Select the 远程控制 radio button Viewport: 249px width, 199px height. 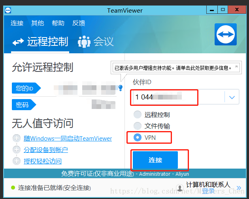(138, 115)
